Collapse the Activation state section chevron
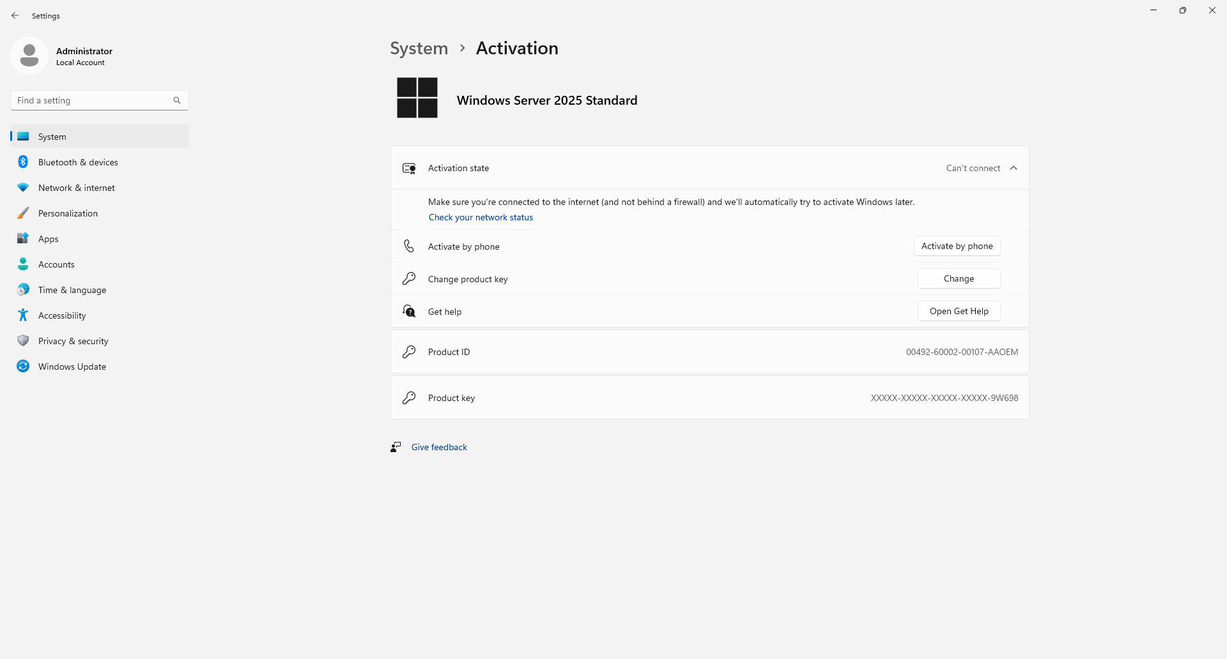1227x659 pixels. point(1014,168)
